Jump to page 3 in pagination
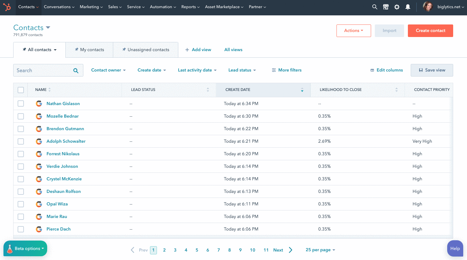 pos(175,250)
